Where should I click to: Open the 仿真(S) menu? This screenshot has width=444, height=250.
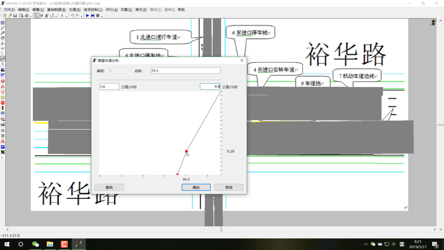click(x=126, y=10)
